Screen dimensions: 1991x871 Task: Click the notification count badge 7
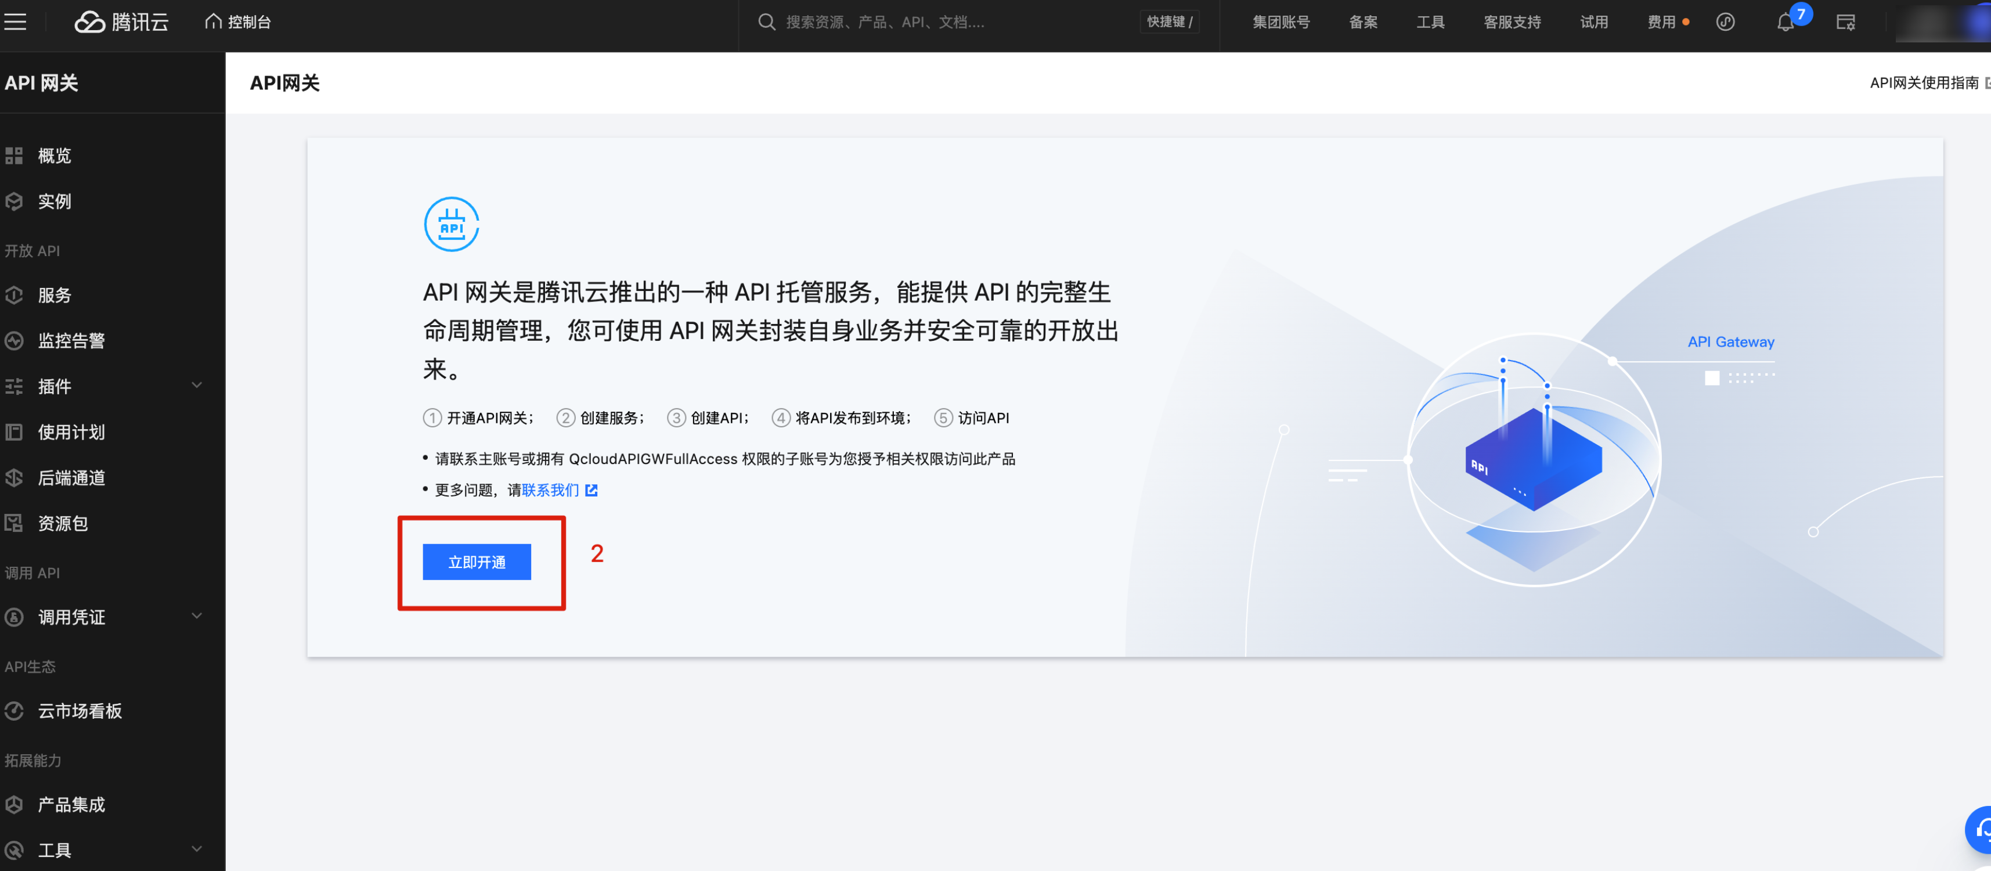pos(1801,14)
